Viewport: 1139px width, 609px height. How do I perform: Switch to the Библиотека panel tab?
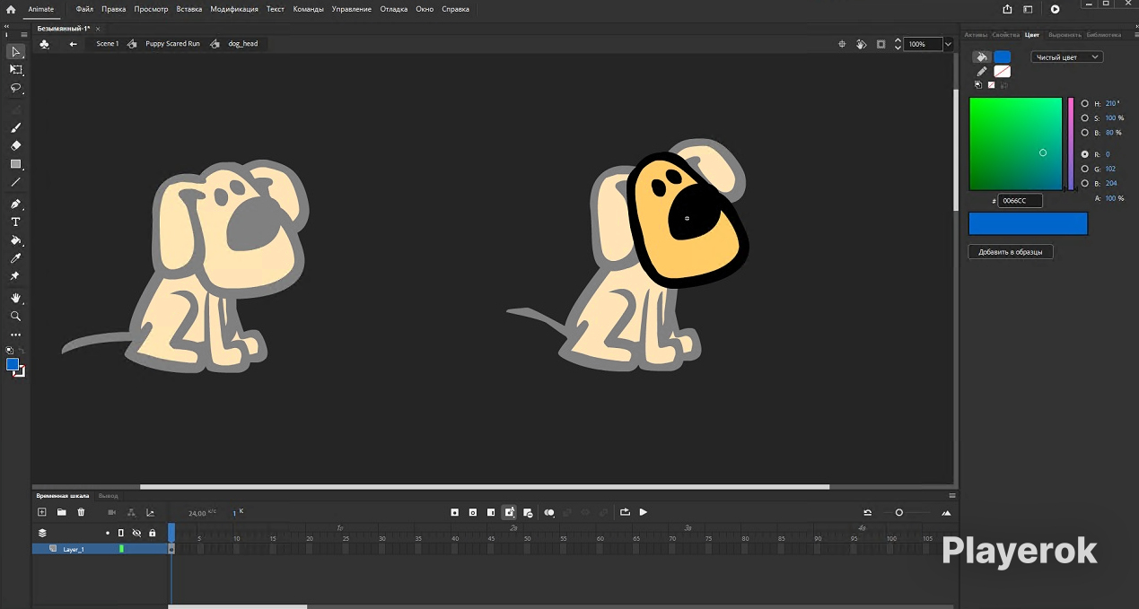click(1103, 35)
